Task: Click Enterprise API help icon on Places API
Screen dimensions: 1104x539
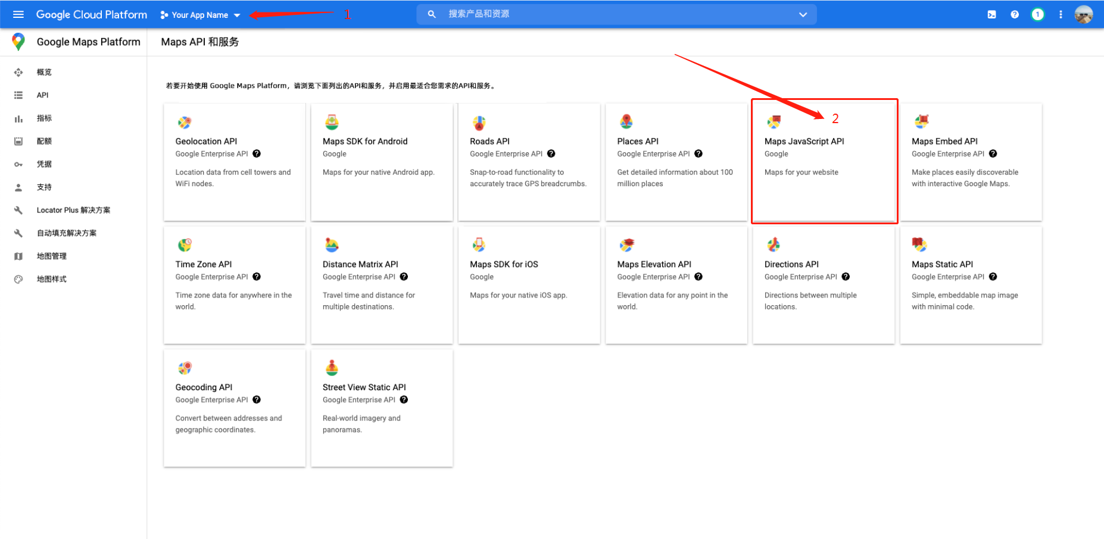Action: (698, 153)
